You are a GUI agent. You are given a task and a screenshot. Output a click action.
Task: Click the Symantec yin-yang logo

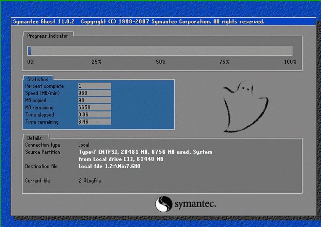pos(163,204)
